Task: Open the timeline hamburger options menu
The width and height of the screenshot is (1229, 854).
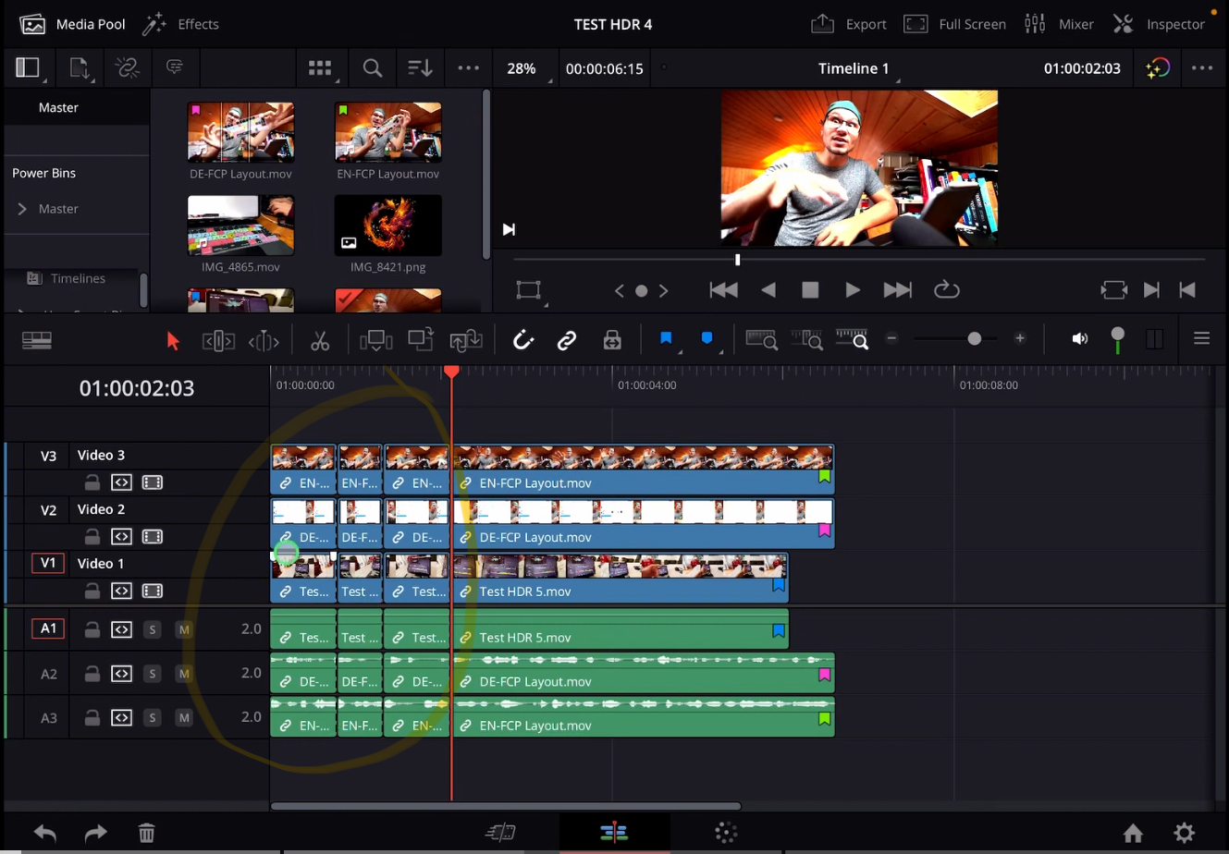Action: point(1201,339)
